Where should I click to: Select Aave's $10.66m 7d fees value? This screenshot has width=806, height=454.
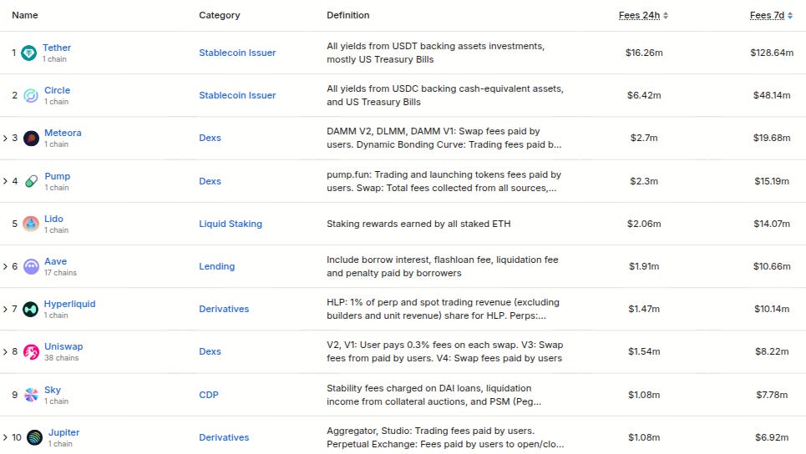772,266
